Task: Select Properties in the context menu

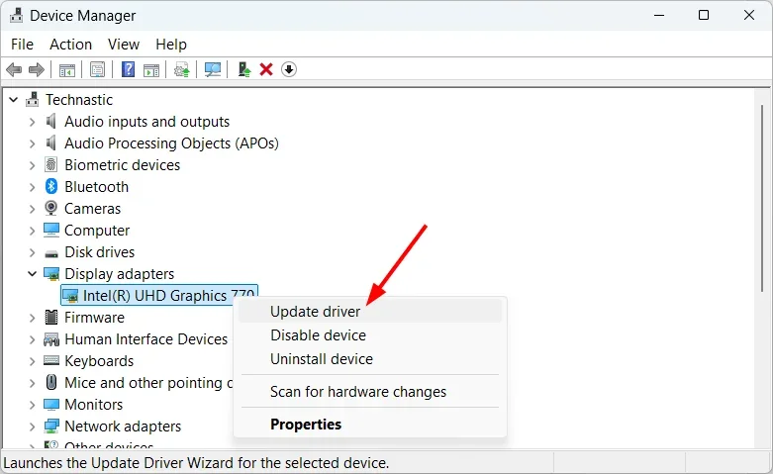Action: pyautogui.click(x=306, y=425)
